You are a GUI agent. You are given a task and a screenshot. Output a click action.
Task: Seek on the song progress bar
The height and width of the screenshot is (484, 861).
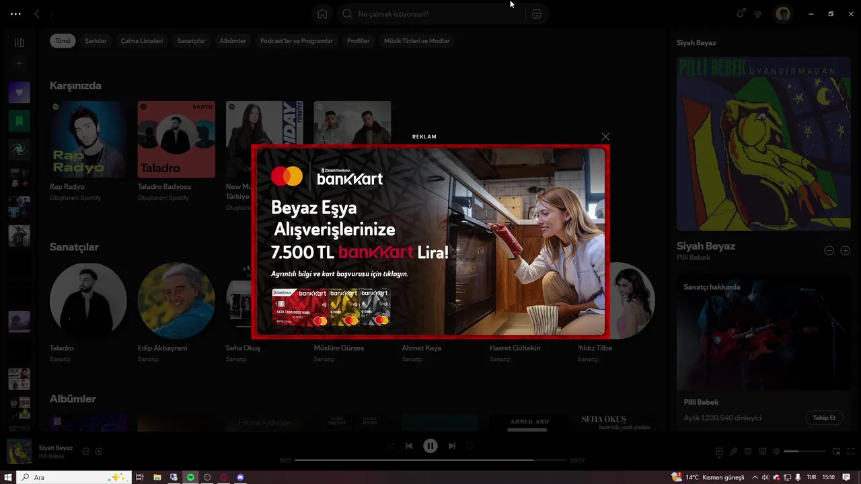tap(430, 460)
